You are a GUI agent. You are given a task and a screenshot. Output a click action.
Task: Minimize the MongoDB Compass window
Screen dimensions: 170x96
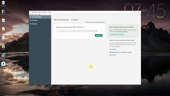[x=131, y=12]
